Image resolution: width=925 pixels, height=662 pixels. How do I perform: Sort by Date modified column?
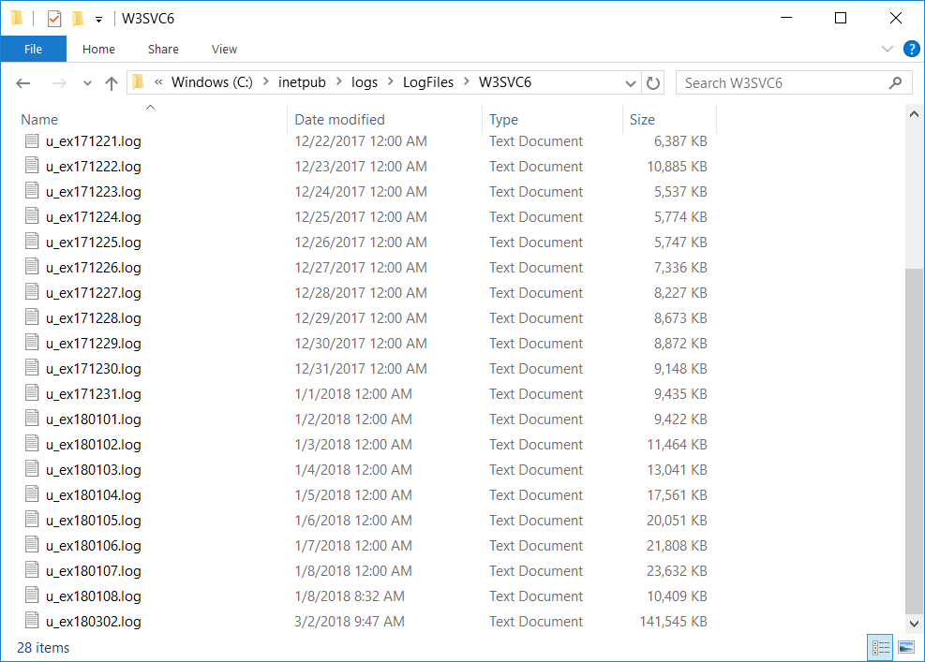(340, 120)
